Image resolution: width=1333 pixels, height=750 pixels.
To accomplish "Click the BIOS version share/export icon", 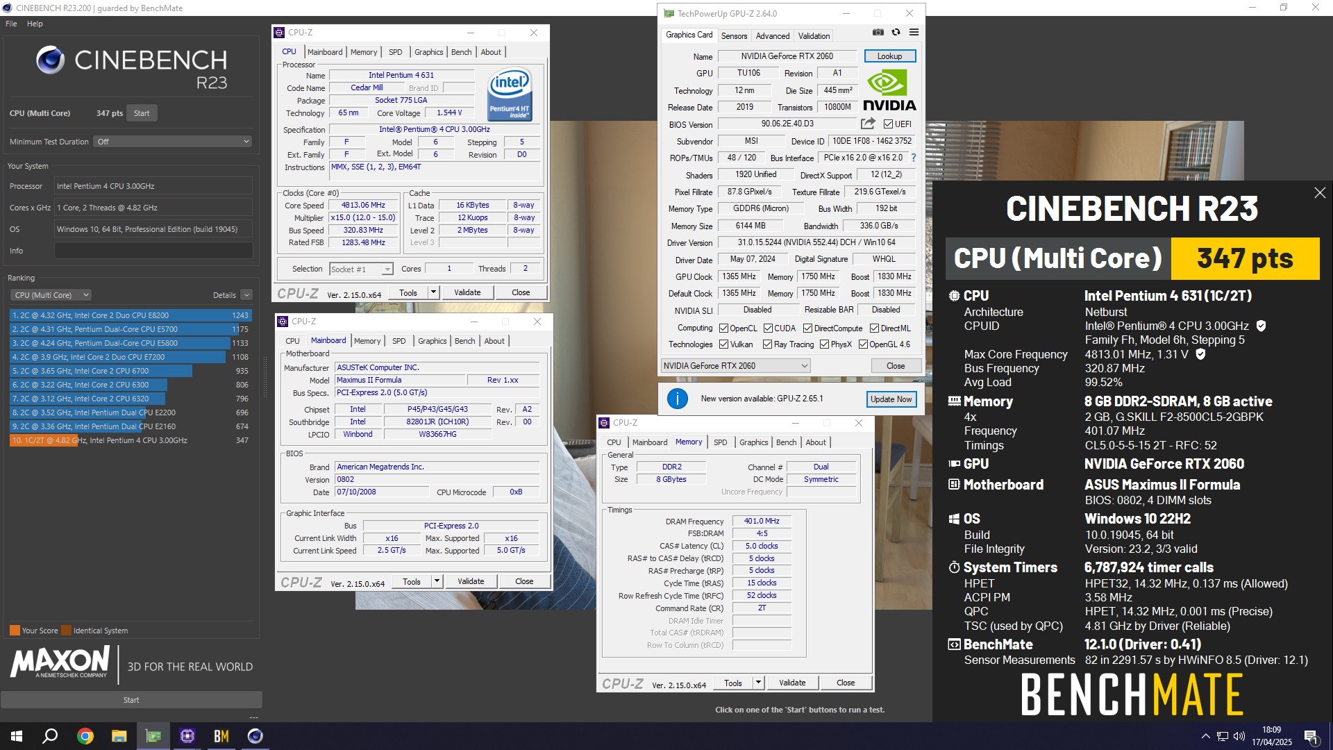I will [868, 124].
